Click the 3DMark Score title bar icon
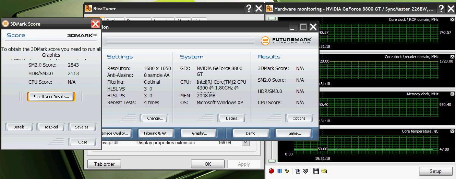Screen dimensions: 456x179 [x=5, y=24]
